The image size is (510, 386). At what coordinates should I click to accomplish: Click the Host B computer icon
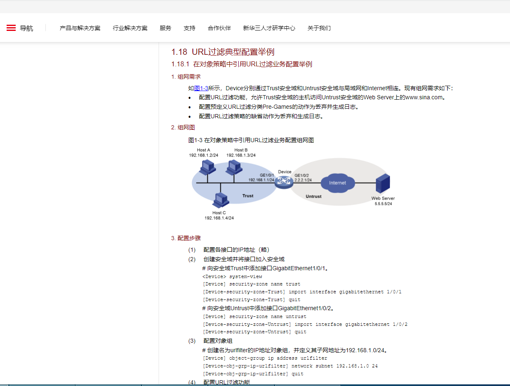click(x=234, y=167)
